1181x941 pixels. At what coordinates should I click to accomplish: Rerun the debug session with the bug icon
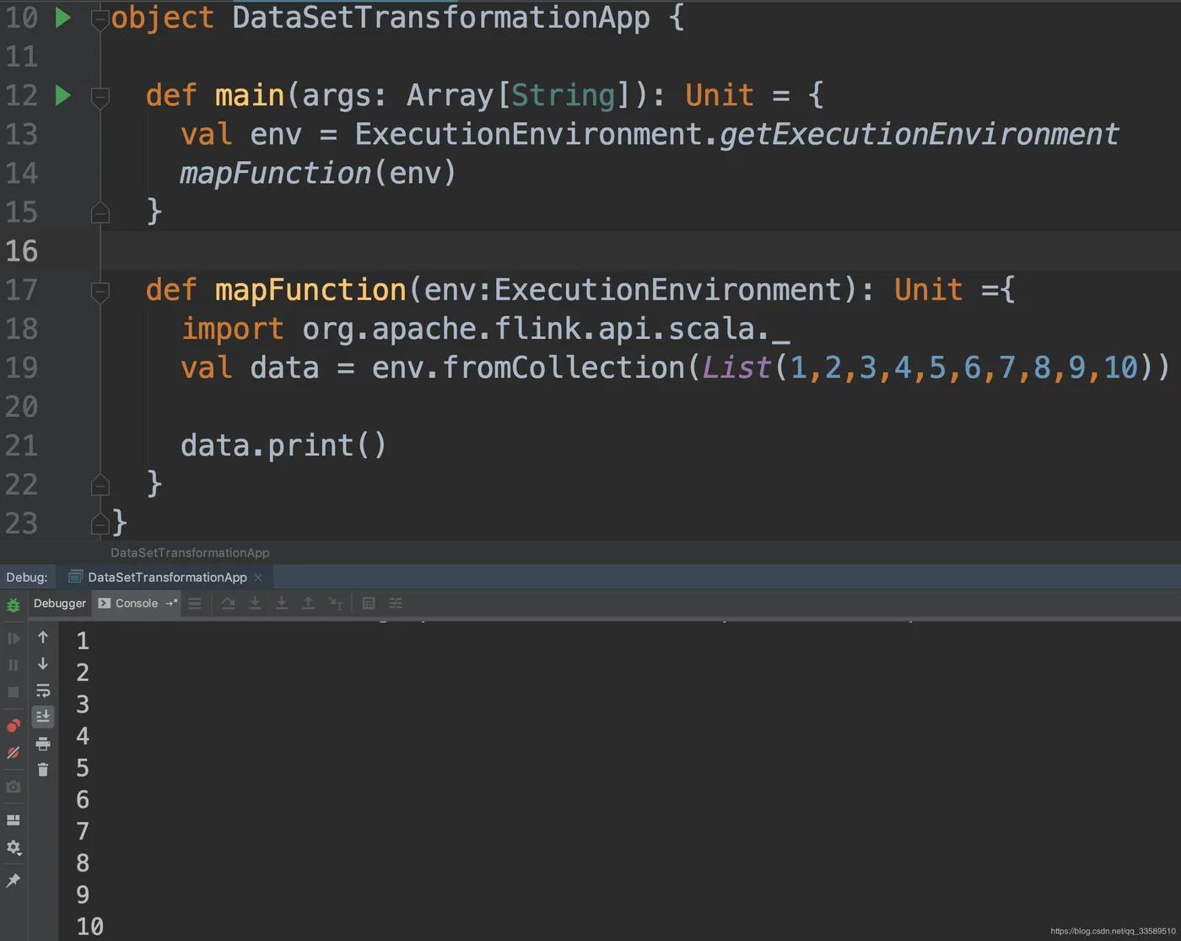pos(13,605)
